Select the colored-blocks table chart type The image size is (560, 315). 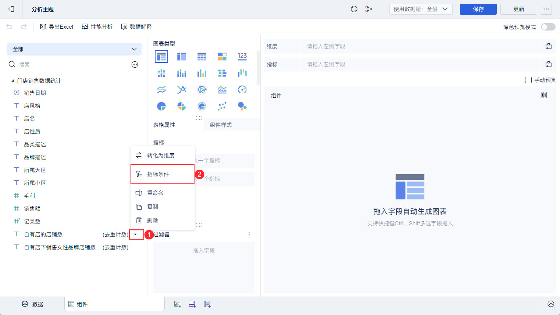point(222,57)
